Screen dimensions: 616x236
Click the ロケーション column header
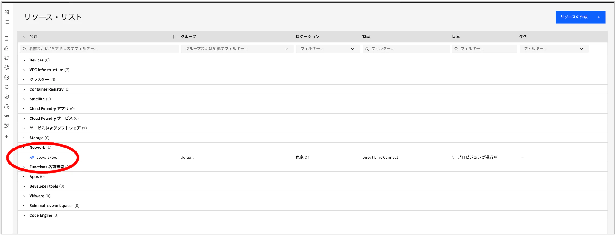308,37
